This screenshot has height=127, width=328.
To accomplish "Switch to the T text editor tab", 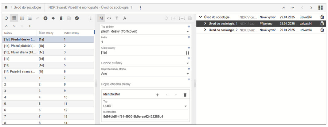I will [117, 18].
